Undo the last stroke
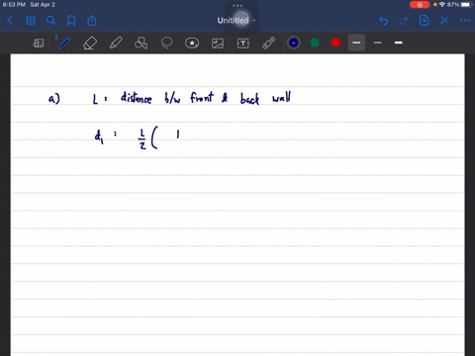The width and height of the screenshot is (475, 356). 383,21
